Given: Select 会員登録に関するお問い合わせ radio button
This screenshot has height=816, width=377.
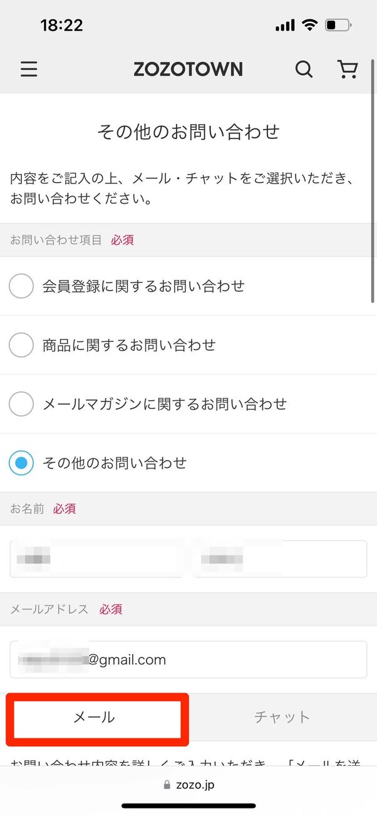Looking at the screenshot, I should click(21, 286).
